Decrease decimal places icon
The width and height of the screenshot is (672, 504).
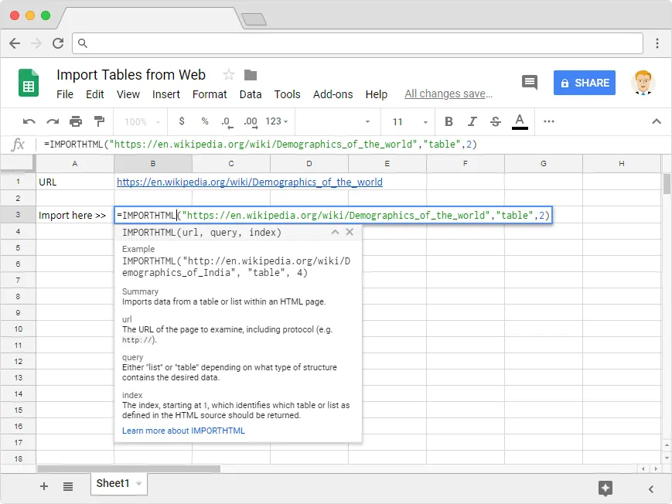coord(227,122)
